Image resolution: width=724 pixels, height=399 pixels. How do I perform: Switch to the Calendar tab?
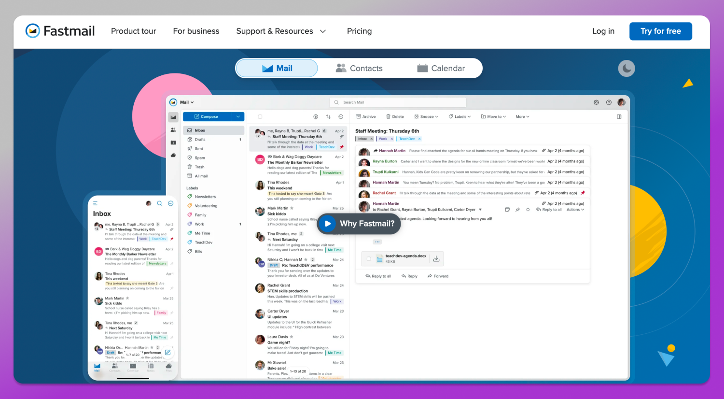pos(441,68)
